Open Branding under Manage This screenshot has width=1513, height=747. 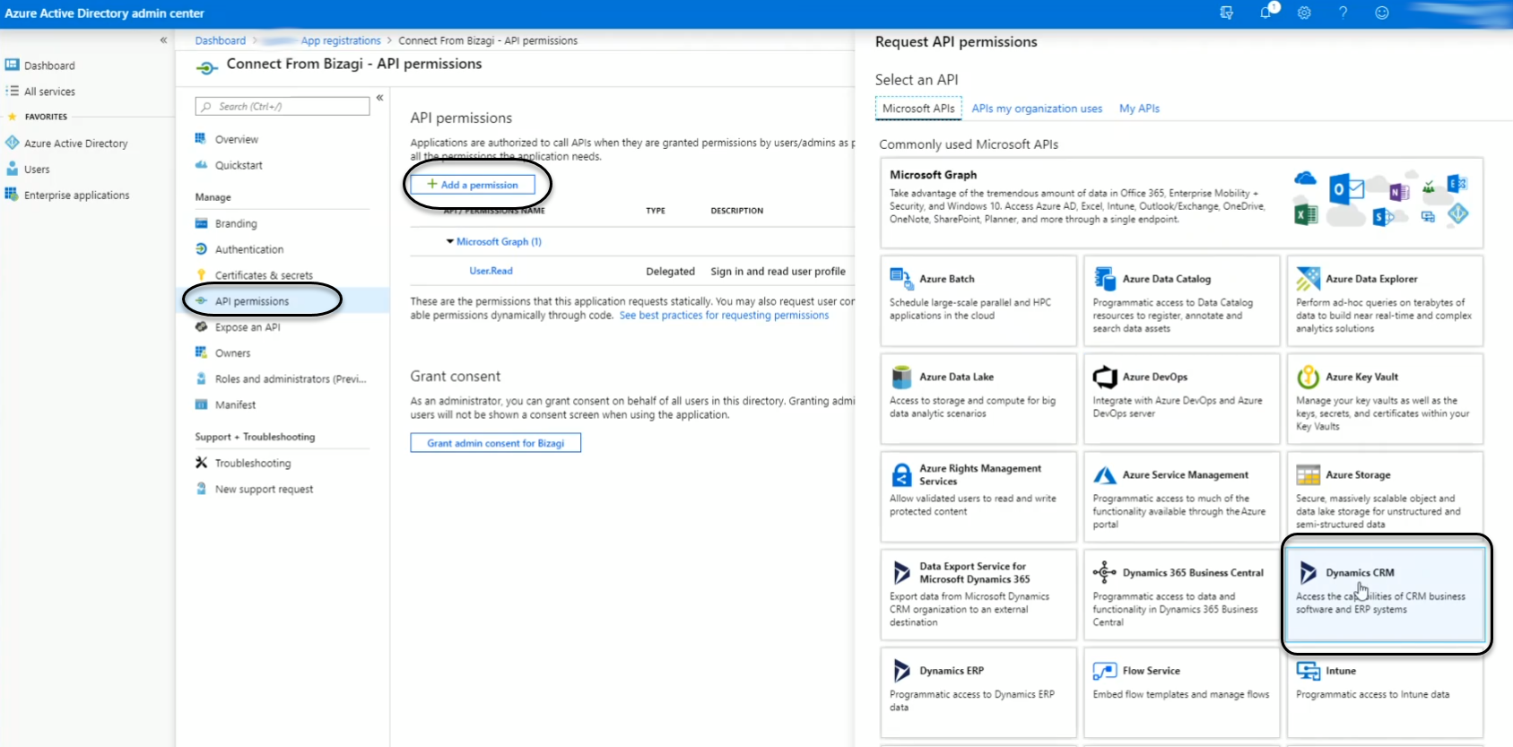[236, 224]
